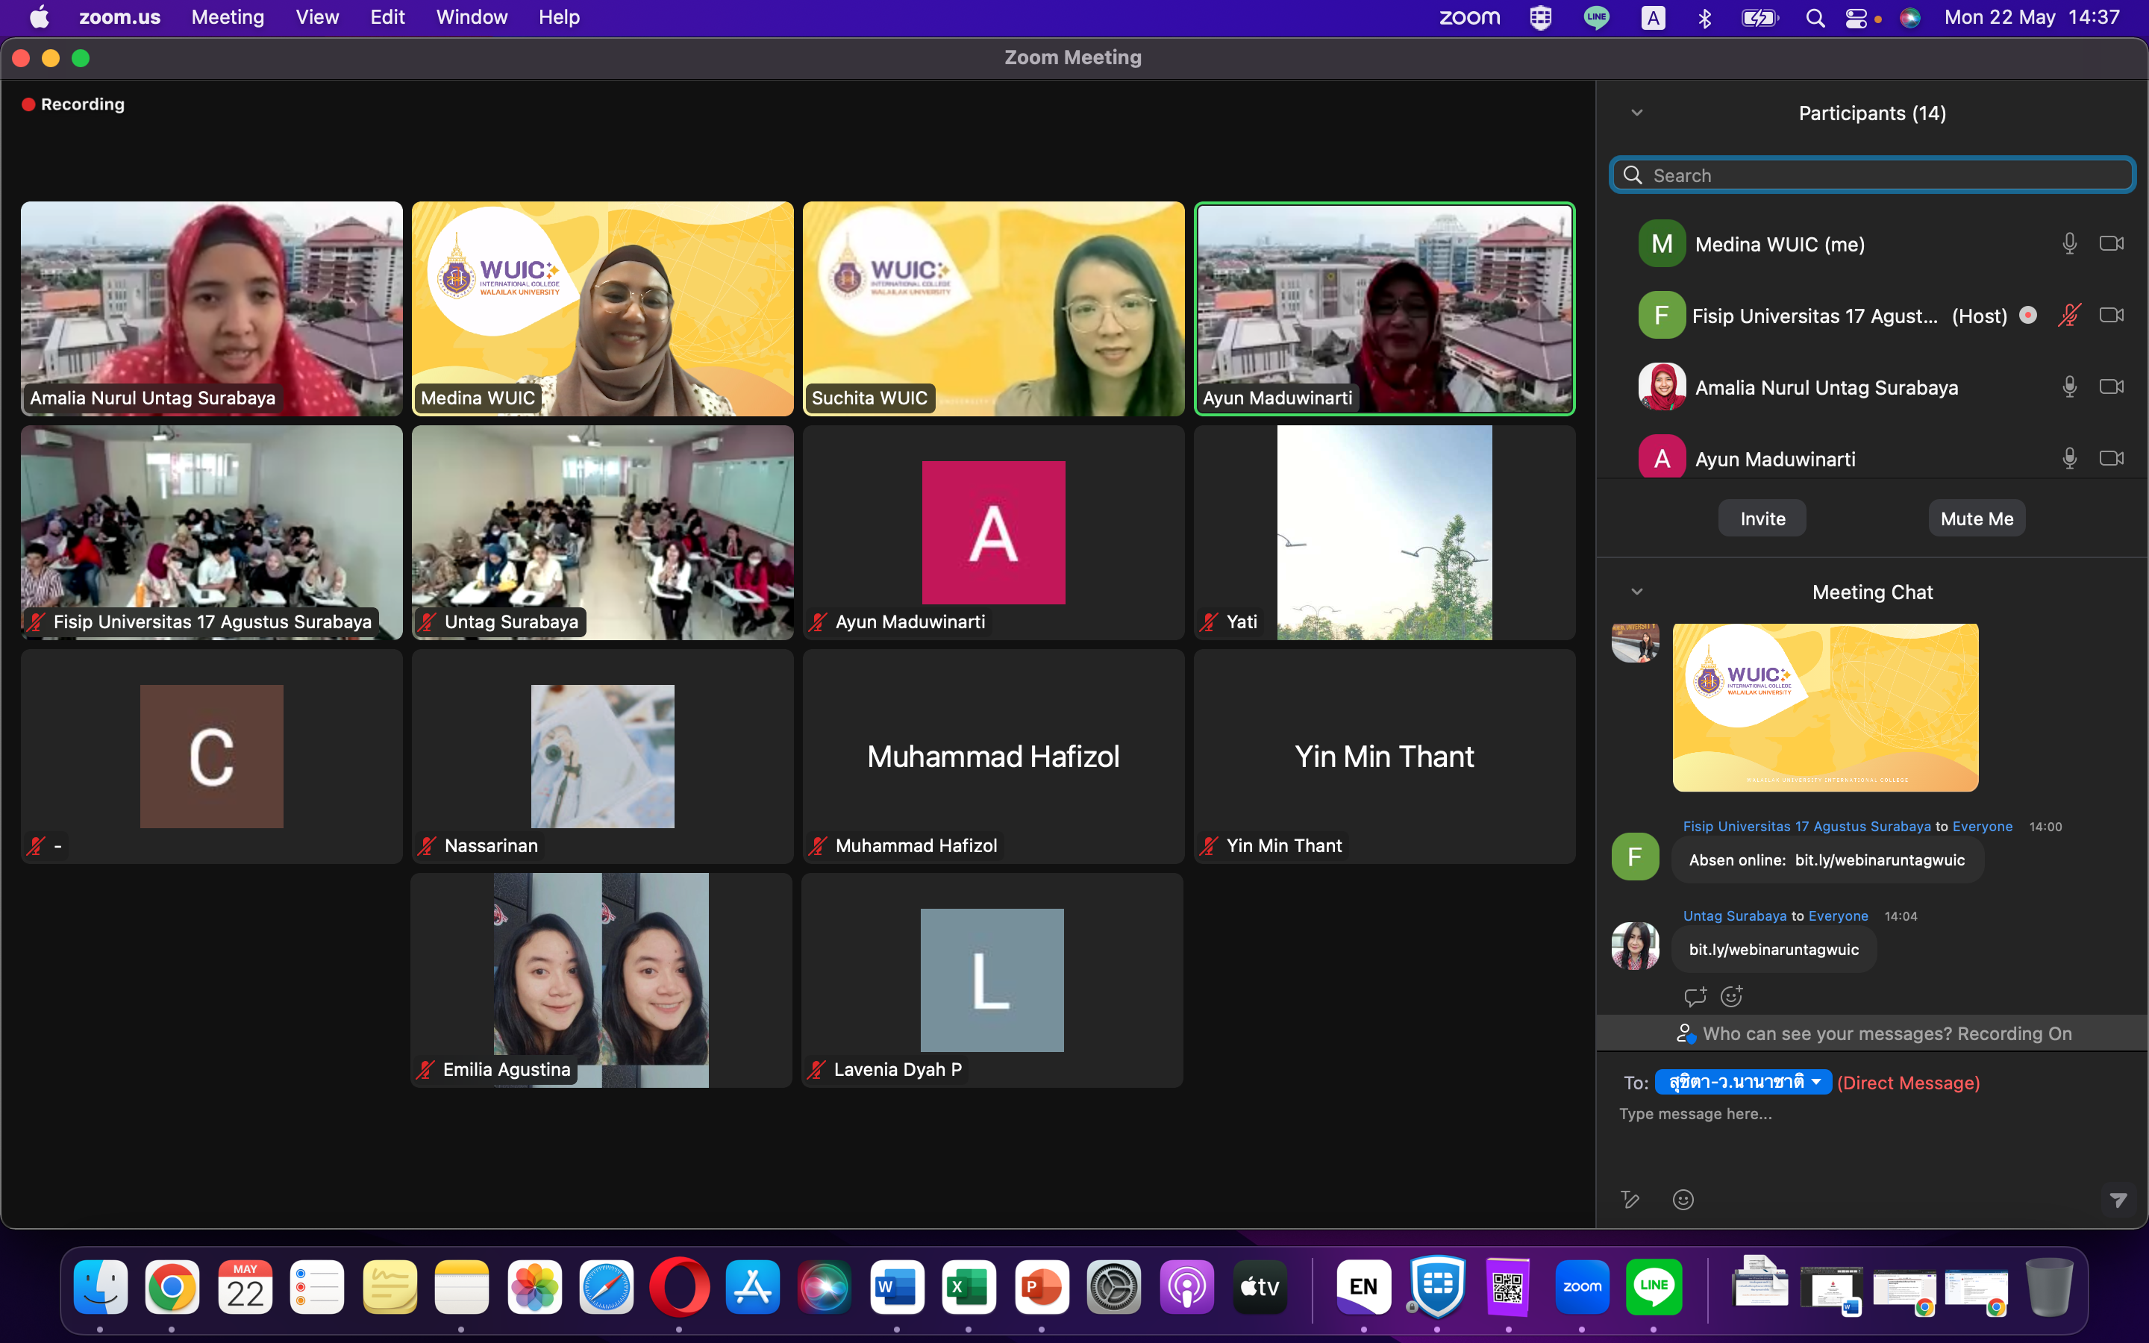Click video icon for Ayun Maduwinarti in list
The image size is (2149, 1343).
click(x=2112, y=458)
